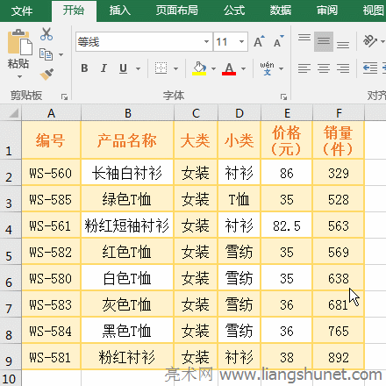Switch to the 数据 tab
386x386 pixels.
coord(281,11)
